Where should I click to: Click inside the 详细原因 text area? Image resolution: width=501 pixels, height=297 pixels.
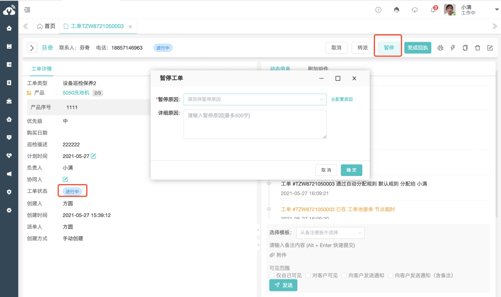(255, 124)
